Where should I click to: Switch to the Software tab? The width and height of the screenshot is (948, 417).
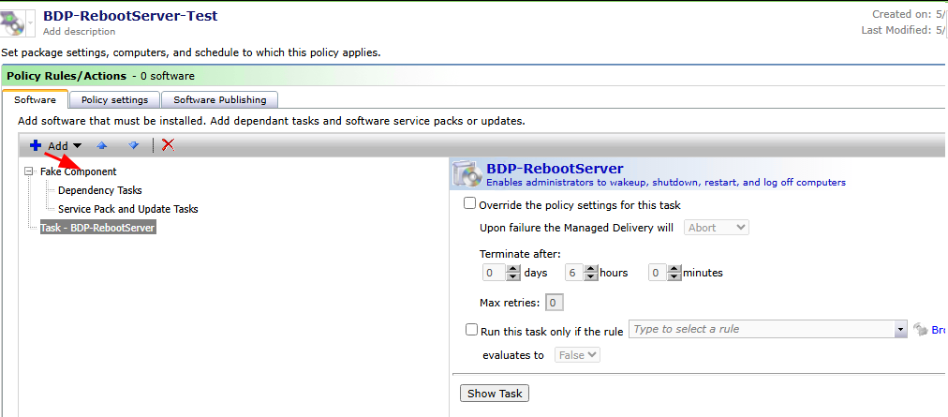pos(35,100)
